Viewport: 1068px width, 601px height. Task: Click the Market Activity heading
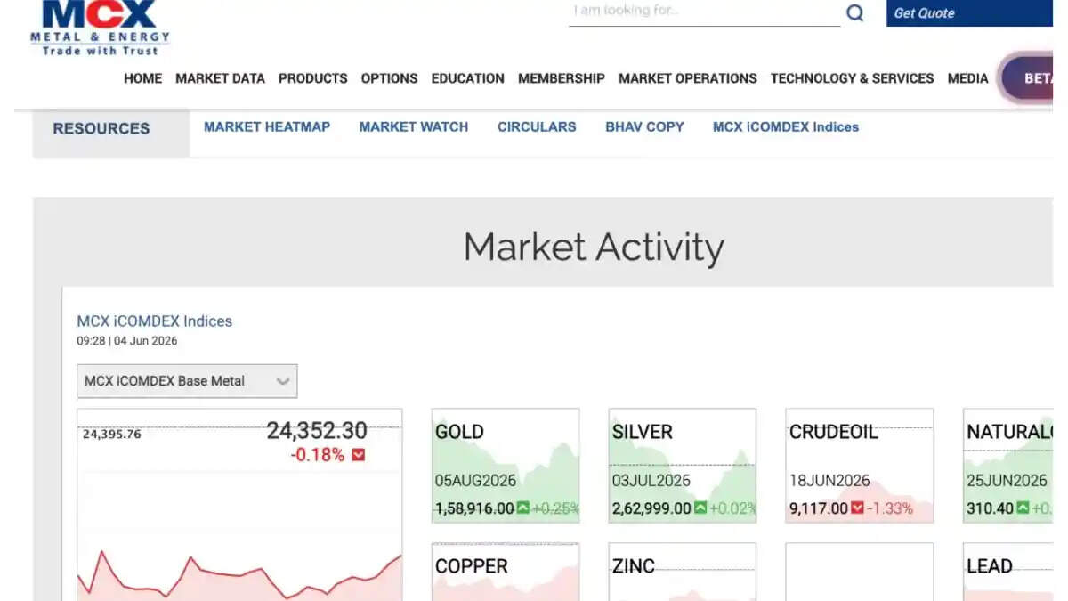pyautogui.click(x=594, y=247)
